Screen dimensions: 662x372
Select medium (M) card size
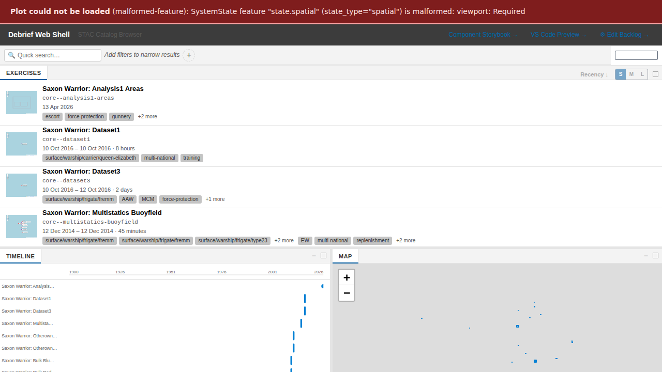coord(631,74)
